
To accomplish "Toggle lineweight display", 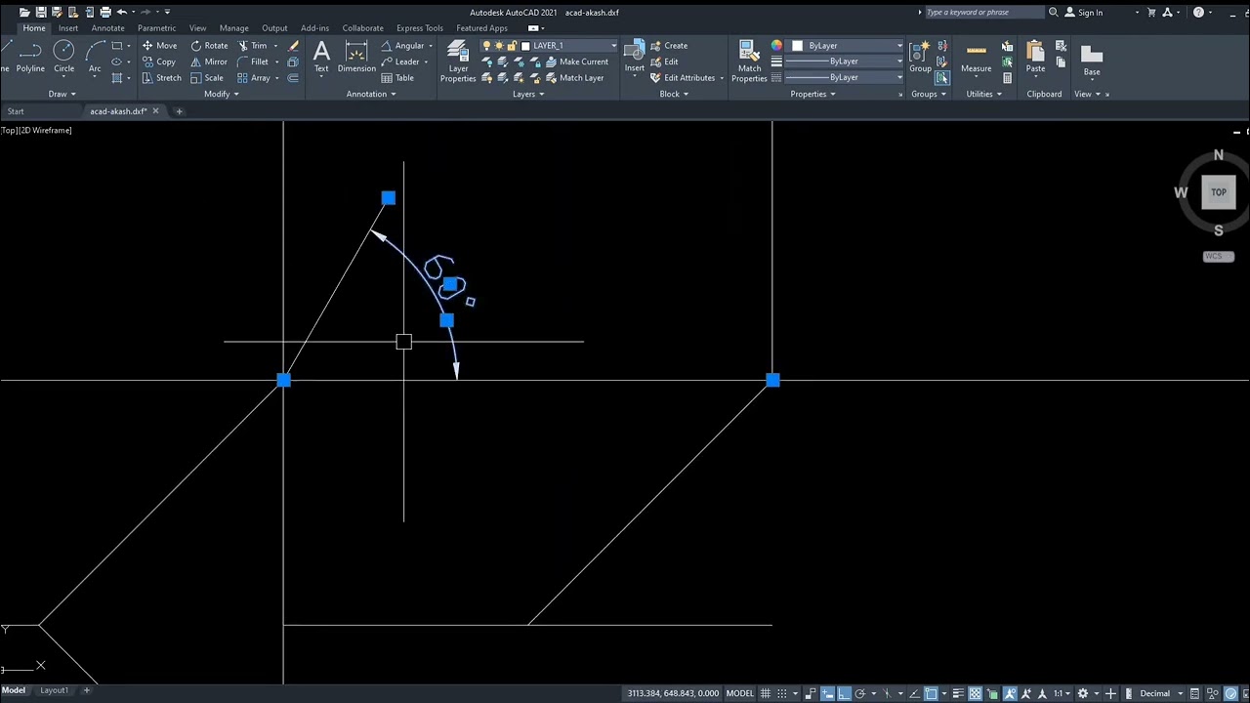I will [958, 693].
